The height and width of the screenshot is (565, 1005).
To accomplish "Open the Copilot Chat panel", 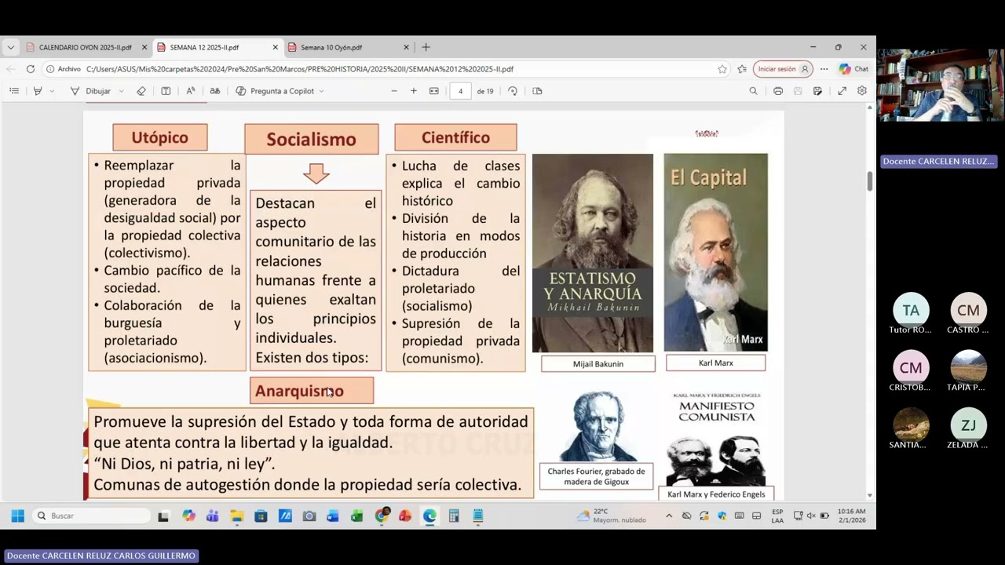I will point(853,69).
